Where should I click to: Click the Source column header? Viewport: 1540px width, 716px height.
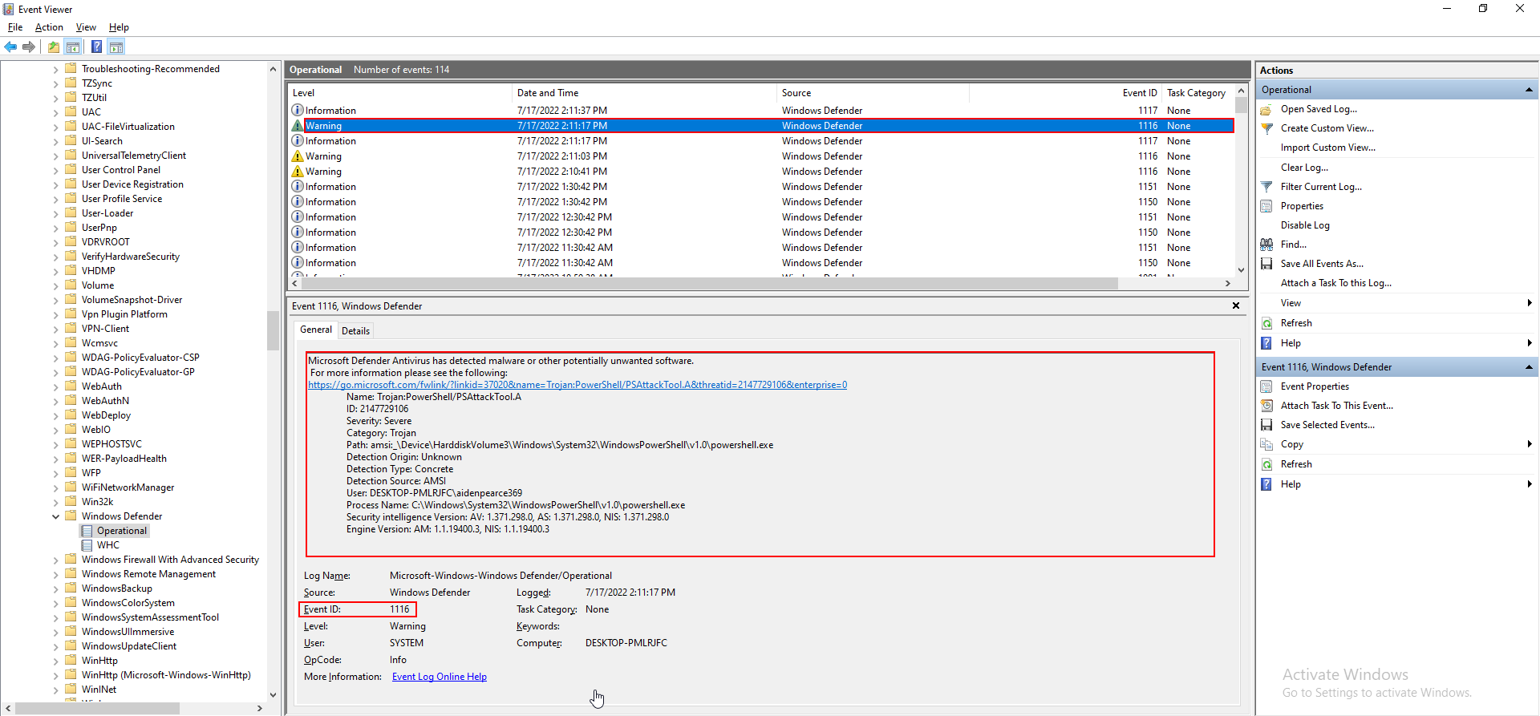(x=873, y=93)
